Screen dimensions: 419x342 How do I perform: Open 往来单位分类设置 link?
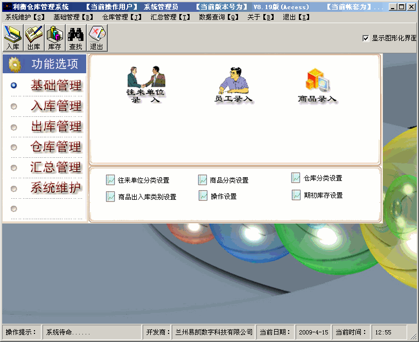(143, 180)
